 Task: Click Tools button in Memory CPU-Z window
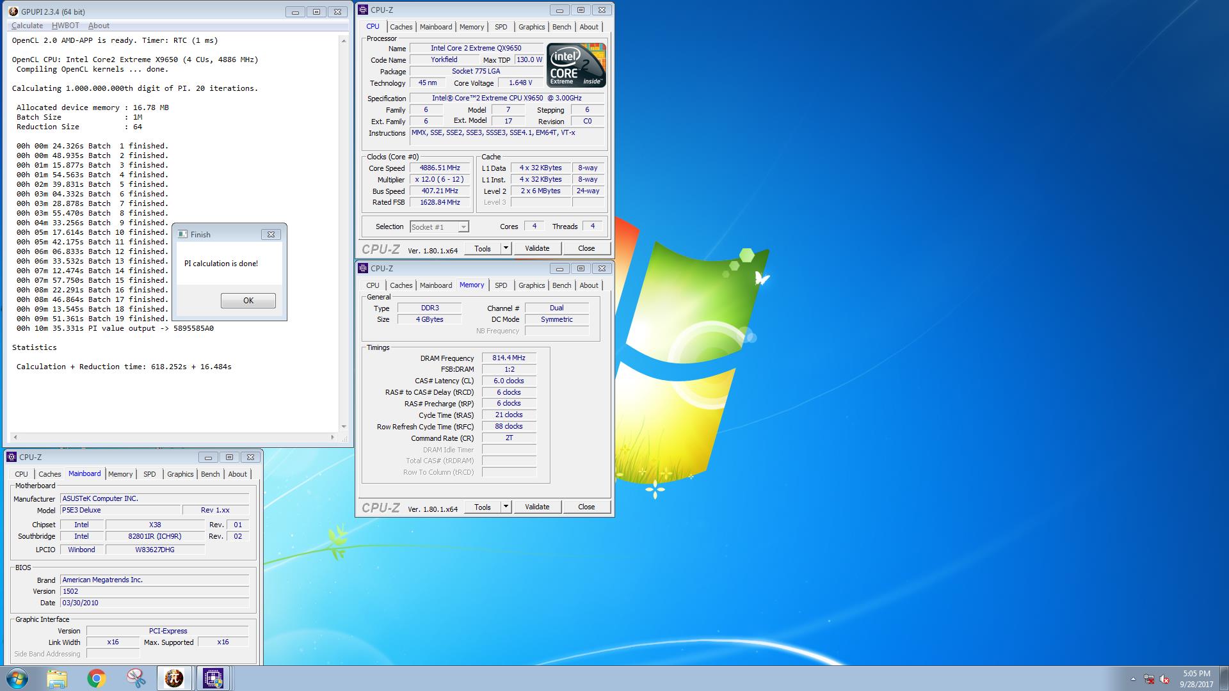[483, 507]
